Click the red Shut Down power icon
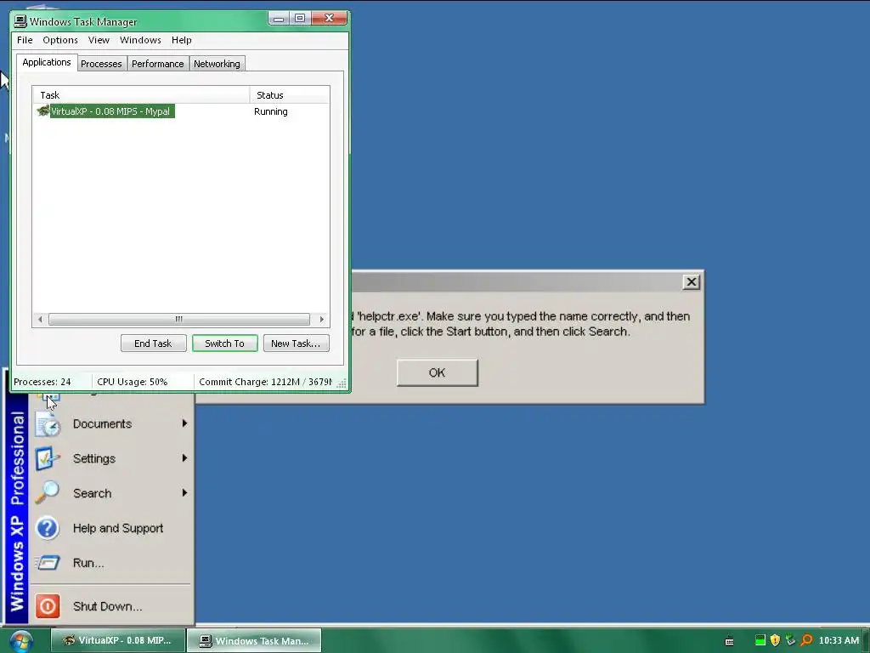 tap(48, 605)
